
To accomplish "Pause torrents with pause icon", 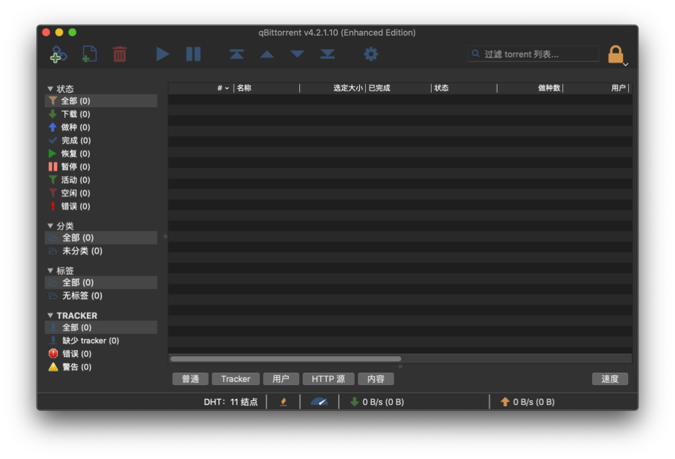I will click(193, 54).
